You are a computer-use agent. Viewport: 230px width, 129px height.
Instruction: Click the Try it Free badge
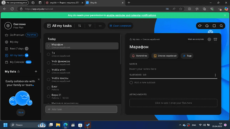pyautogui.click(x=32, y=35)
